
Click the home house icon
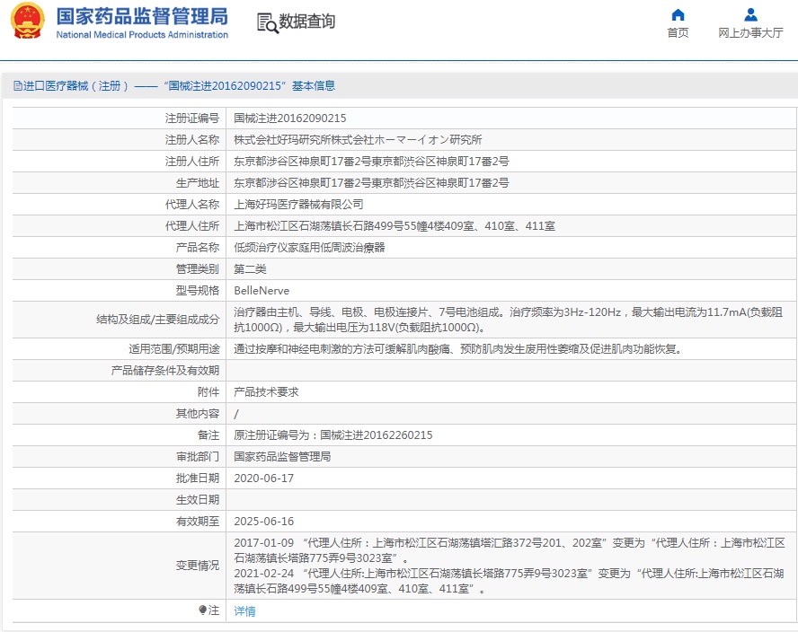(x=678, y=14)
